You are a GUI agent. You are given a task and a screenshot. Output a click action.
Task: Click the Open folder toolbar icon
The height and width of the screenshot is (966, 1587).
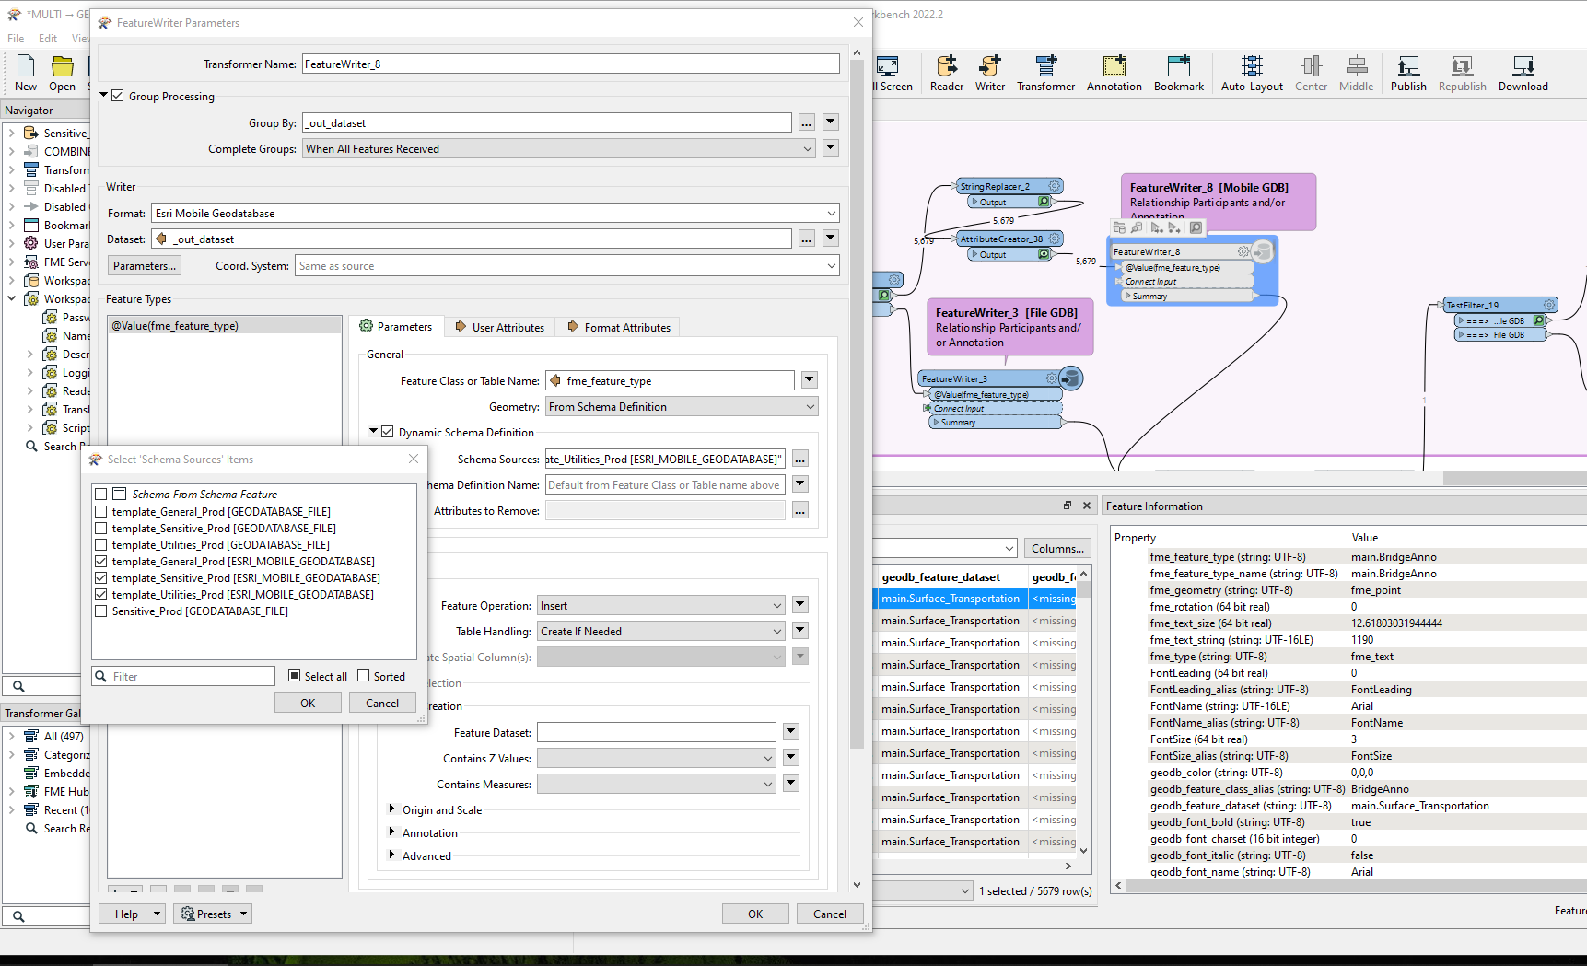(x=62, y=73)
